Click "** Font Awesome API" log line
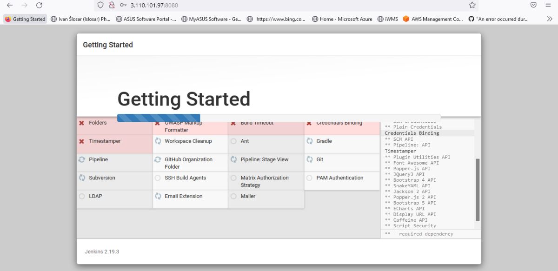This screenshot has height=271, width=558. point(412,163)
